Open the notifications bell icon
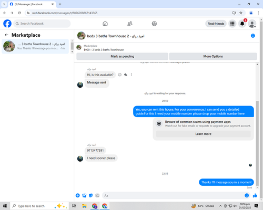Screen dimensions: 263x210 (x=242, y=24)
